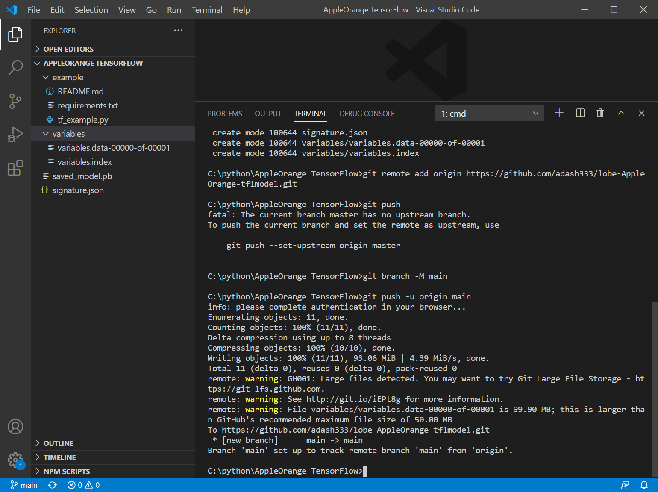658x492 pixels.
Task: Click http://git.io/iEPt8g link in terminal
Action: (353, 399)
